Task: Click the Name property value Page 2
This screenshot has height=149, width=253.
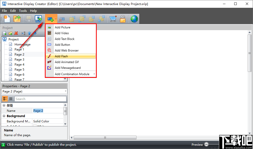Action: [38, 111]
